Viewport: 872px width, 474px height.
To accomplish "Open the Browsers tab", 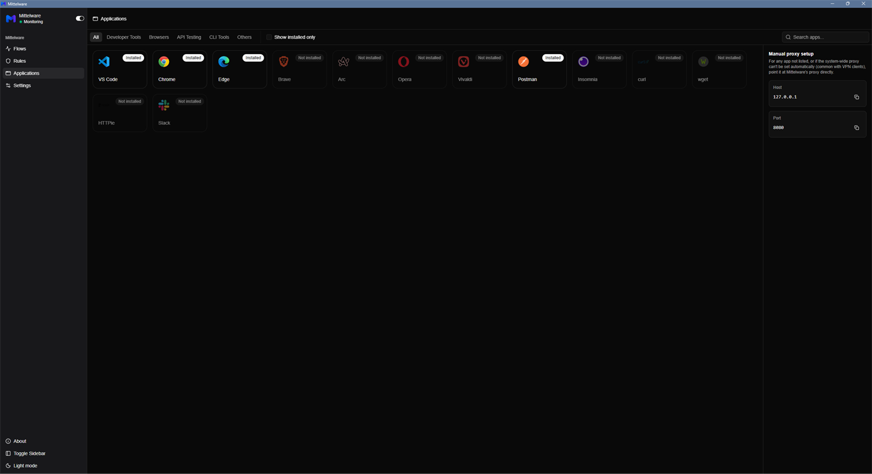I will click(159, 37).
